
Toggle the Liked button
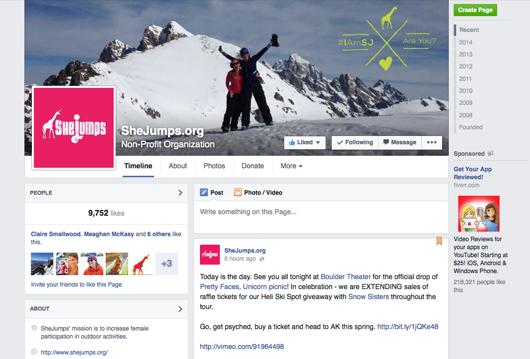point(305,142)
